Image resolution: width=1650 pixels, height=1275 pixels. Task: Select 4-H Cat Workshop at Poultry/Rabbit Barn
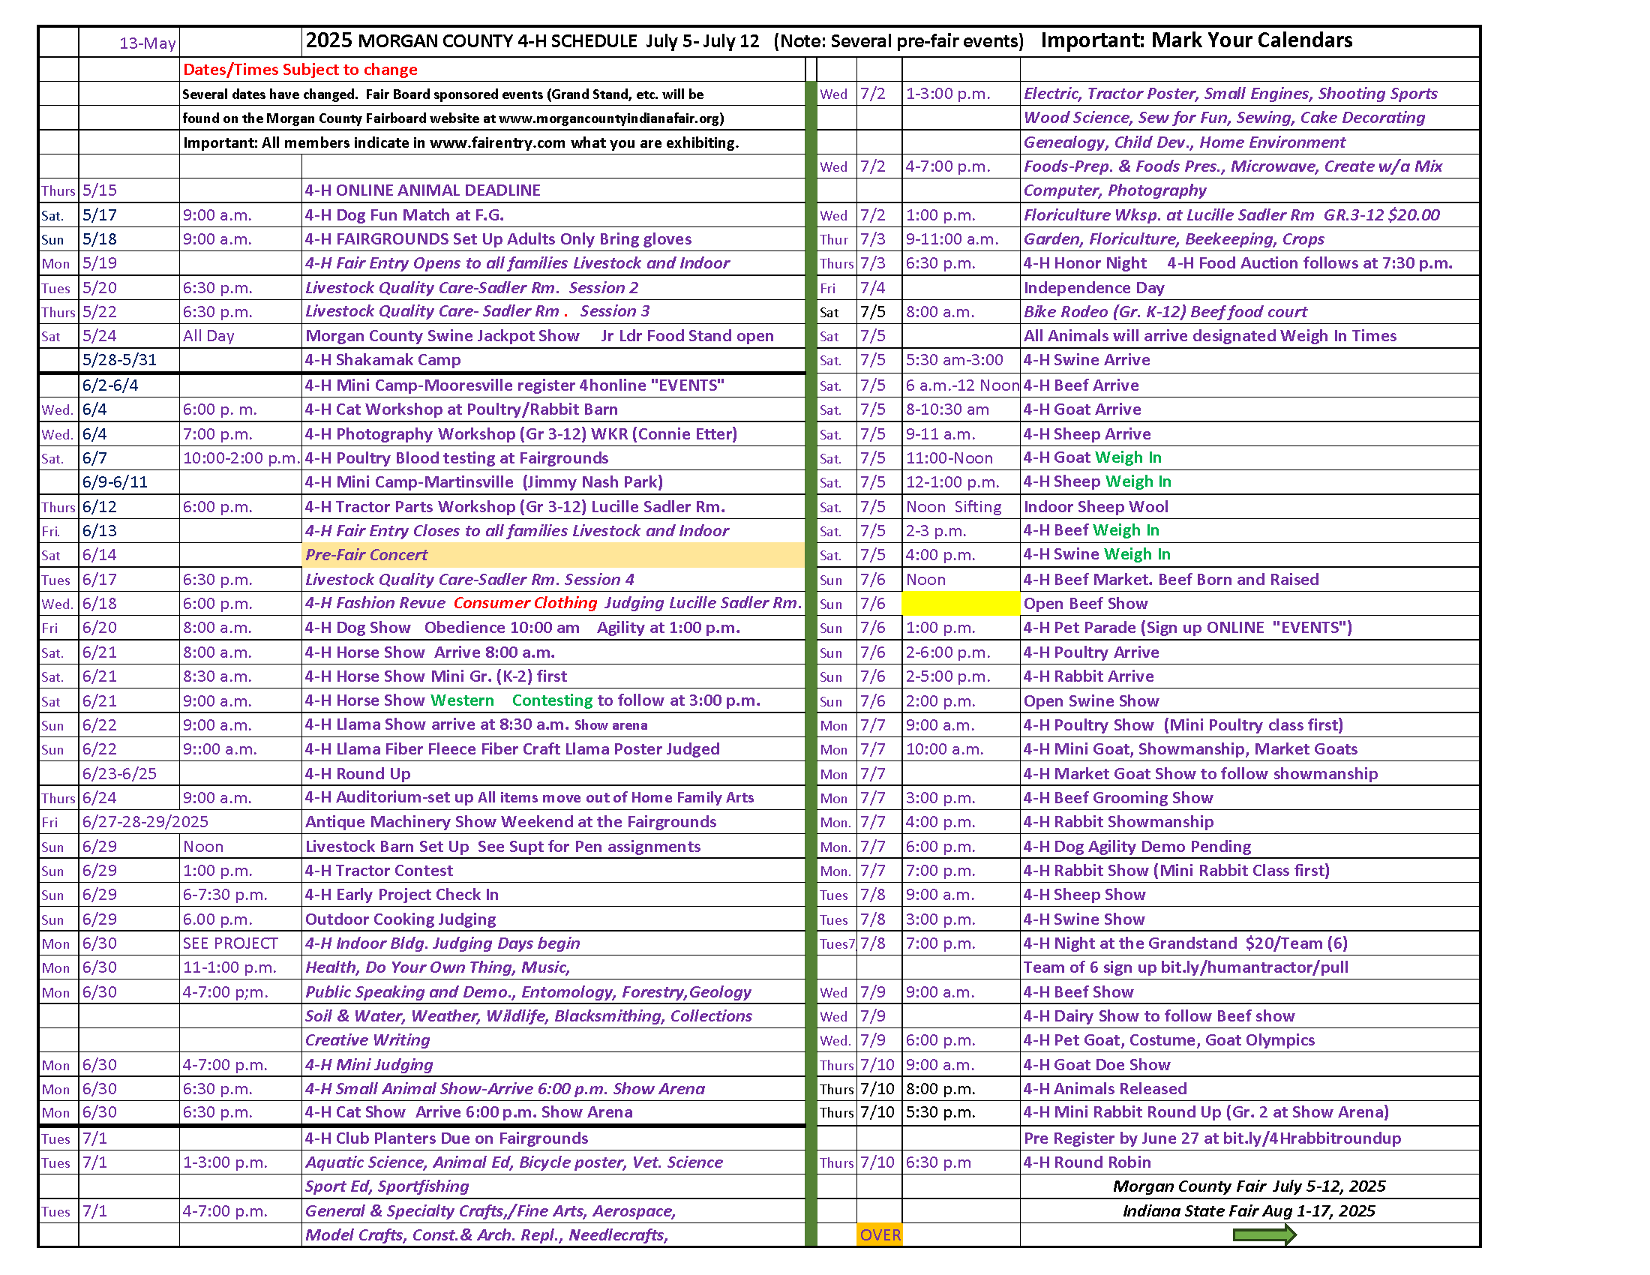[460, 409]
